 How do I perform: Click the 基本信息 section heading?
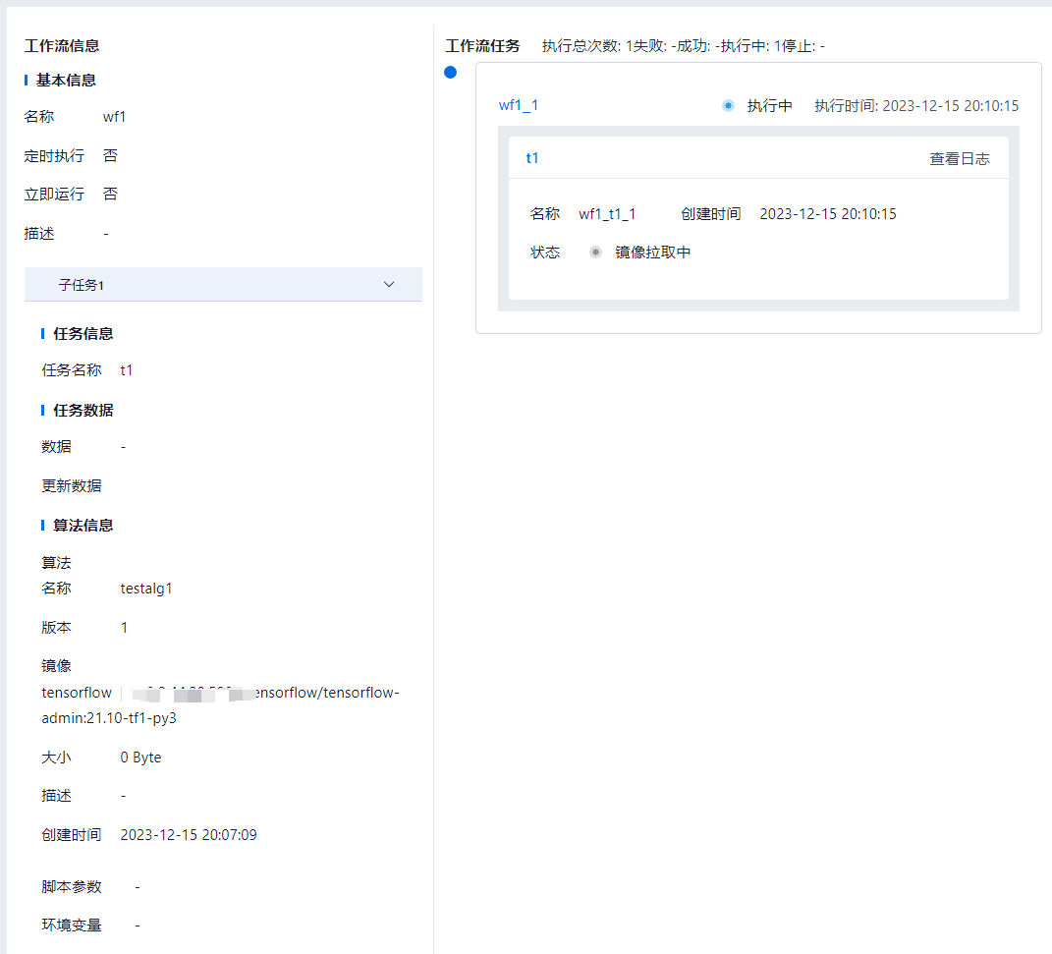(x=66, y=81)
